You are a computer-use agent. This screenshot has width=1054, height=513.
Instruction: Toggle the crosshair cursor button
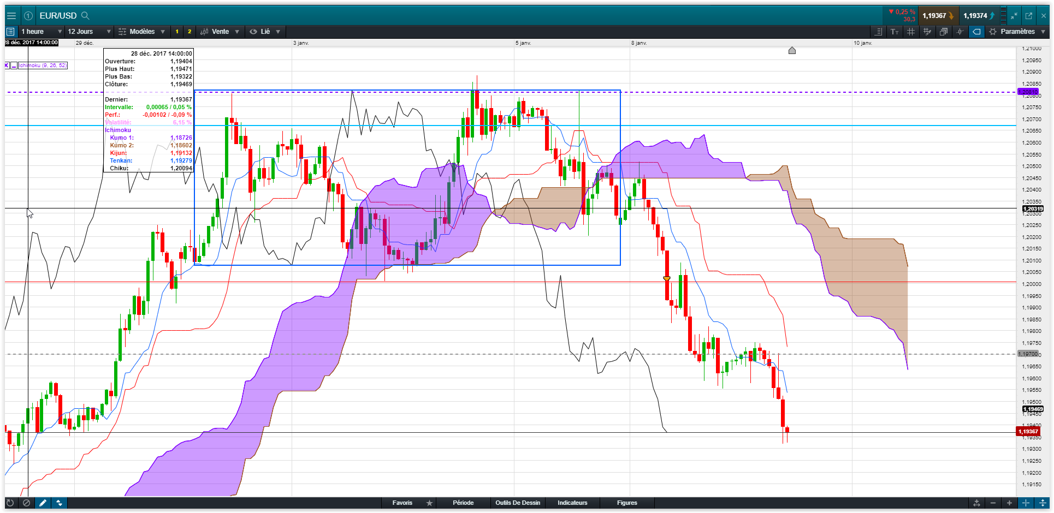[x=1026, y=503]
